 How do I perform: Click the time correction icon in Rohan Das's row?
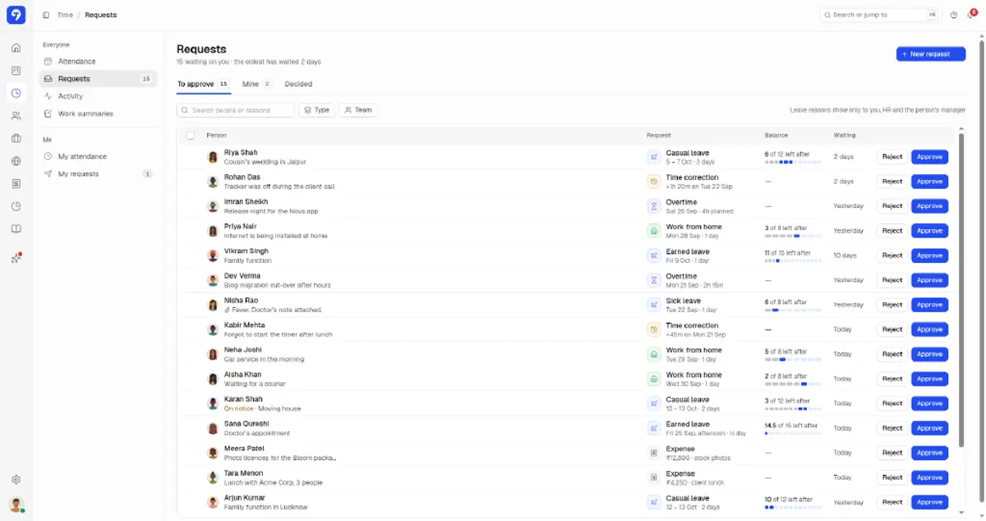(x=654, y=182)
